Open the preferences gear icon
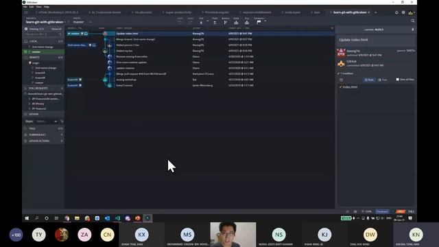Screen dimensions: 439x247 [x=403, y=12]
